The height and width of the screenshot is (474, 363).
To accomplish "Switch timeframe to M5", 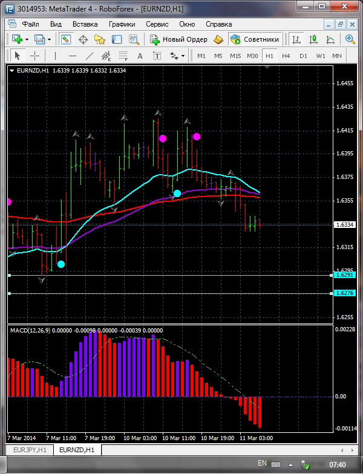I will click(x=218, y=56).
